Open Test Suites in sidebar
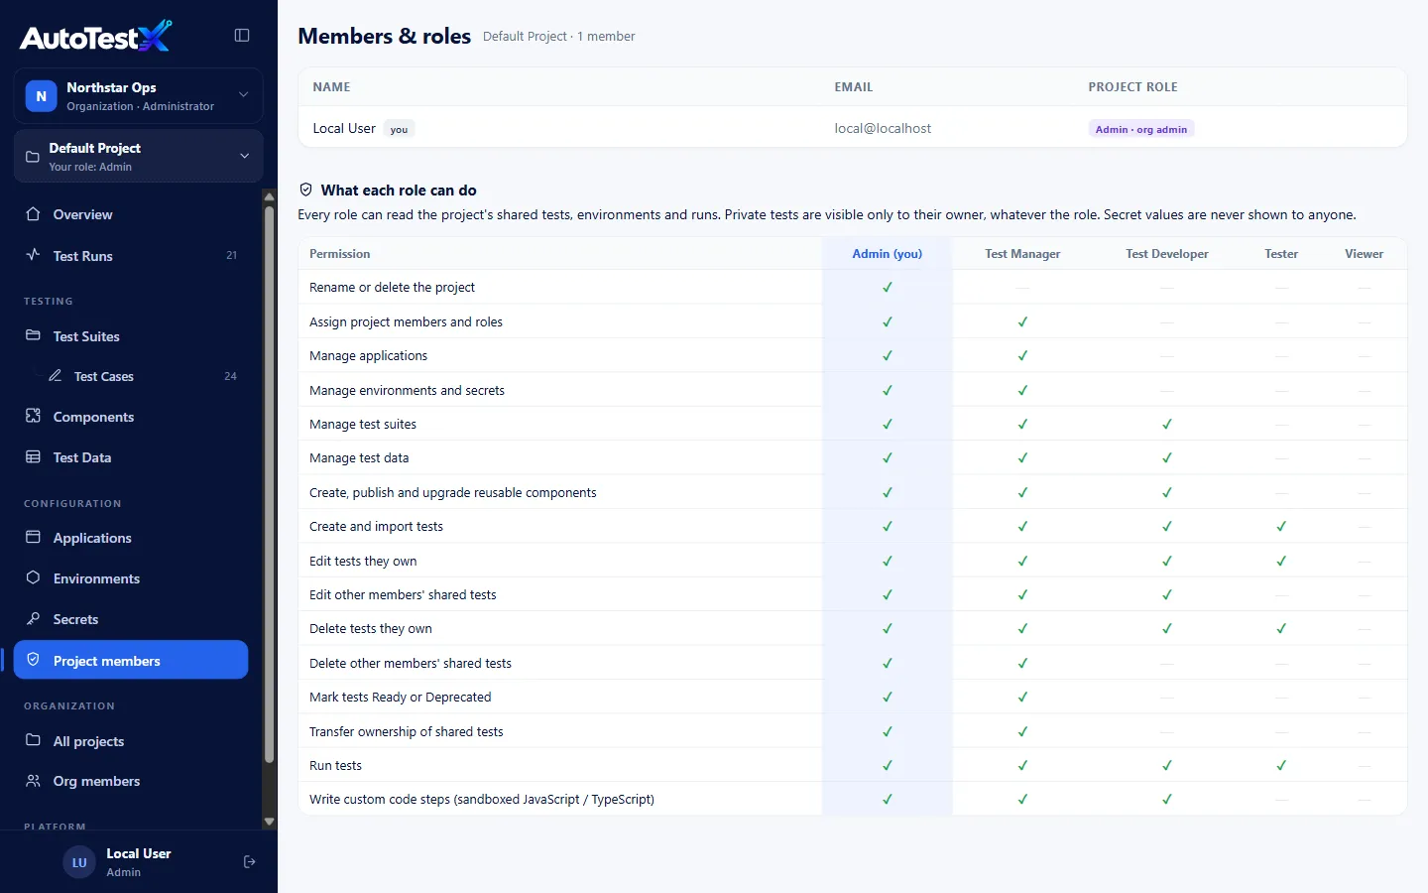Image resolution: width=1428 pixels, height=893 pixels. click(x=131, y=336)
